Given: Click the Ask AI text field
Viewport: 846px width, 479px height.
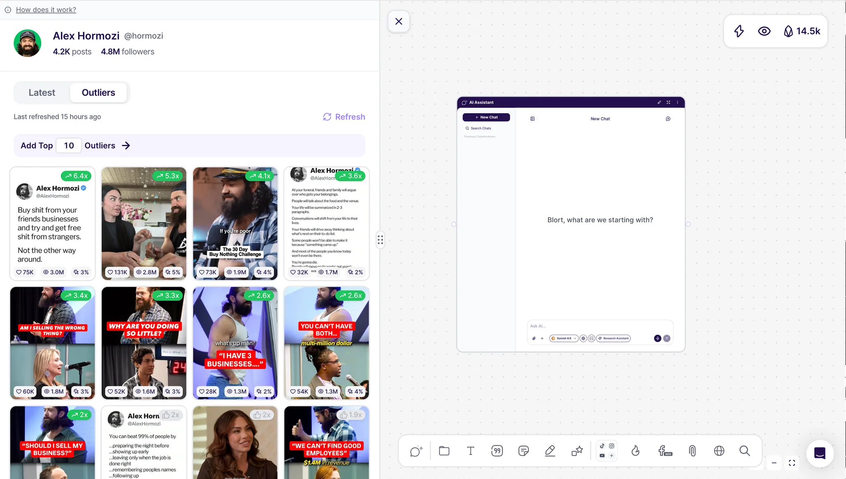Looking at the screenshot, I should tap(600, 326).
